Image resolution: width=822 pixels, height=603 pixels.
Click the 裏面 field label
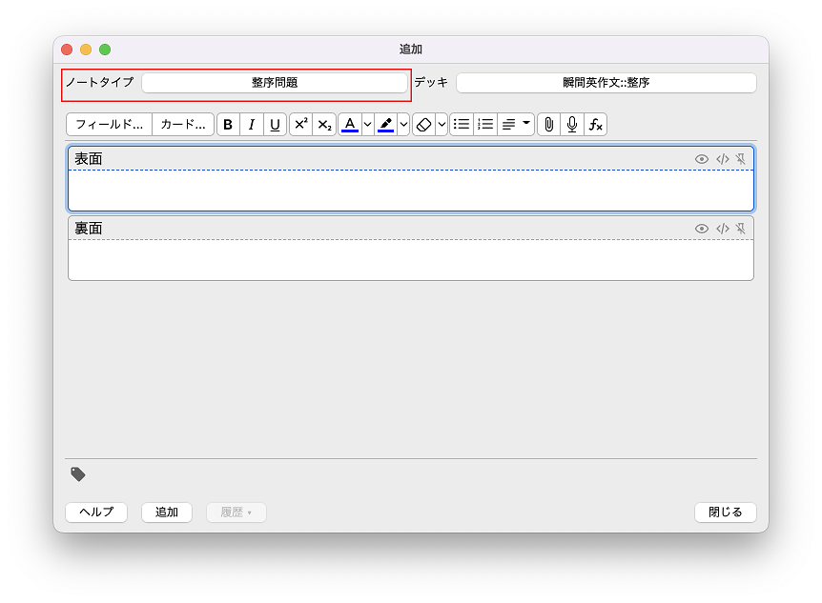pyautogui.click(x=88, y=229)
